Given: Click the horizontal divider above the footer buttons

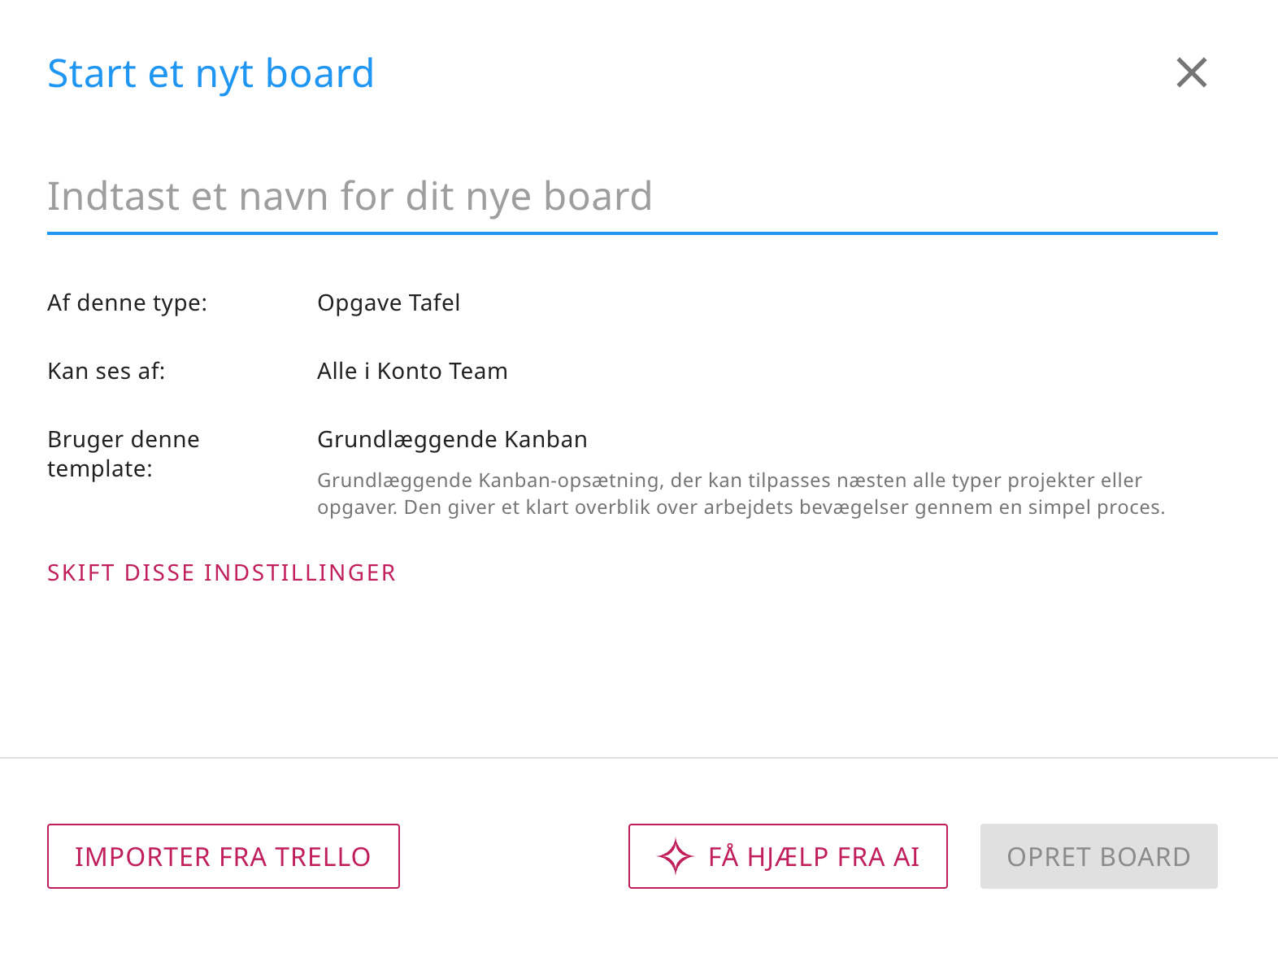Looking at the screenshot, I should [639, 758].
